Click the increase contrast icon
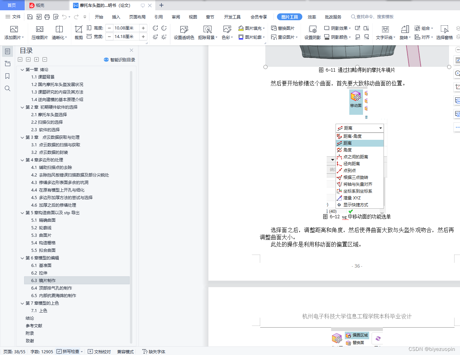460x355 pixels. click(155, 28)
